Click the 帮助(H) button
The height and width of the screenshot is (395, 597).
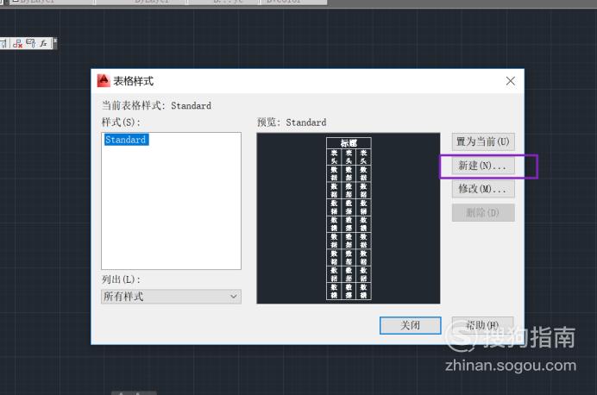(x=483, y=325)
